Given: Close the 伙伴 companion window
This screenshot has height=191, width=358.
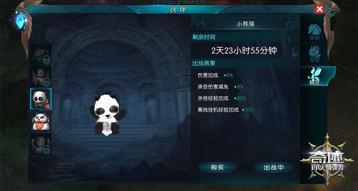Looking at the screenshot, I should 319,9.
